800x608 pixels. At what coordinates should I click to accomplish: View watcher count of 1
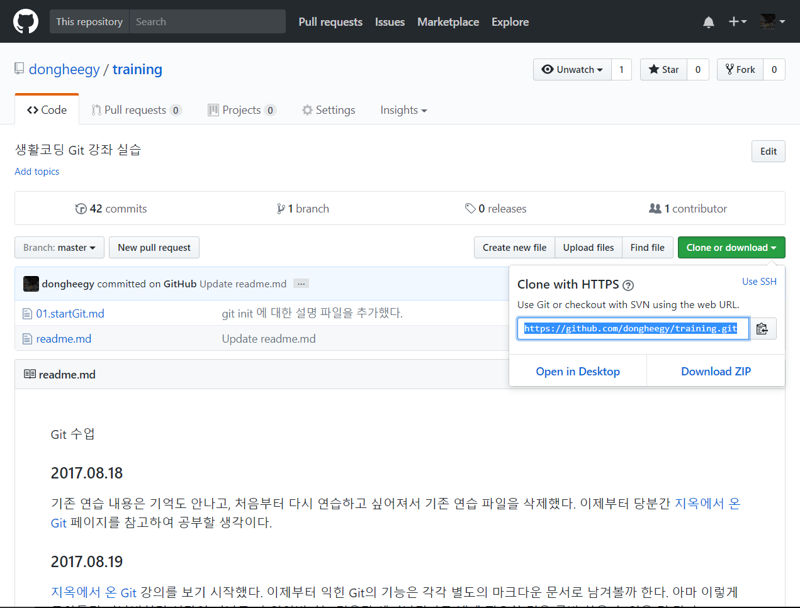[x=621, y=69]
